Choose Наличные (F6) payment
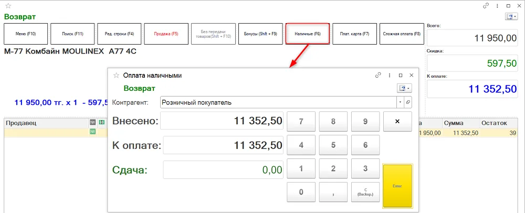This screenshot has height=213, width=525. pyautogui.click(x=308, y=34)
